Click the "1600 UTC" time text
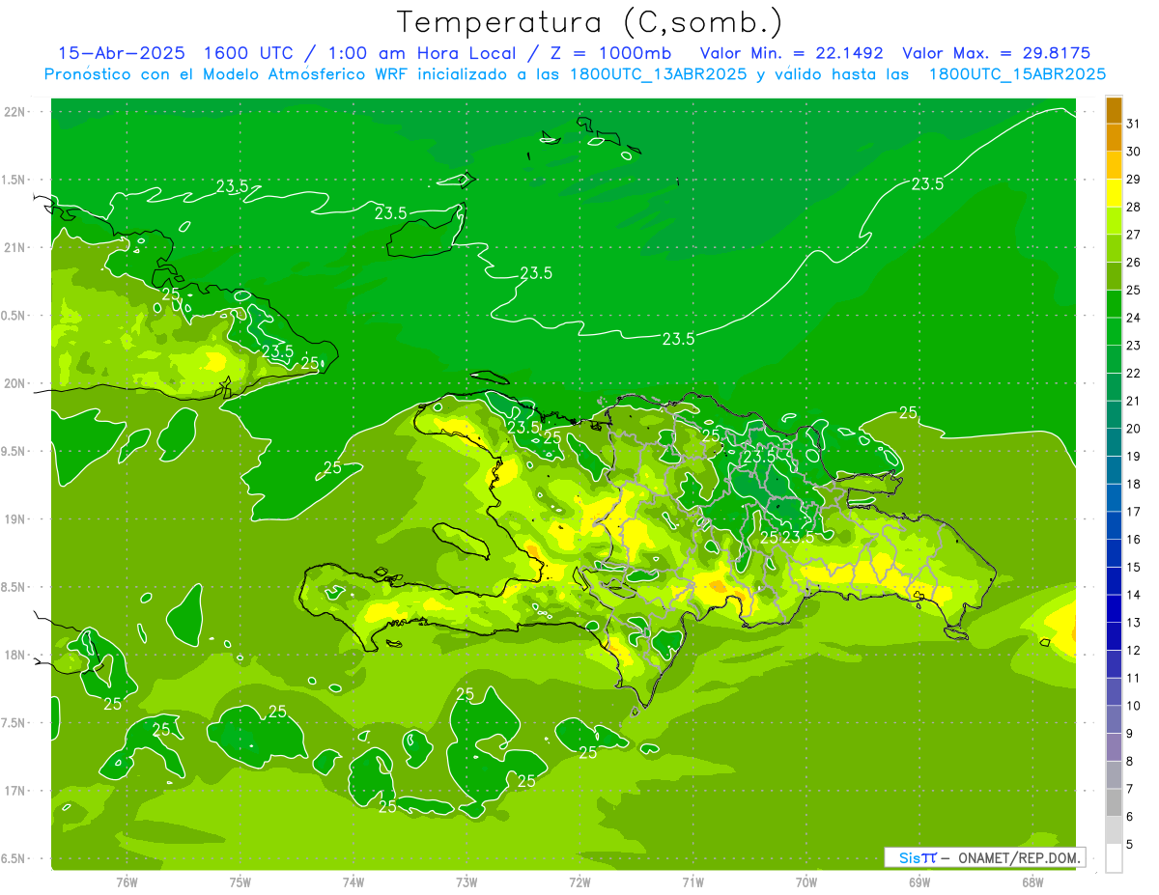This screenshot has height=895, width=1159. [x=251, y=54]
